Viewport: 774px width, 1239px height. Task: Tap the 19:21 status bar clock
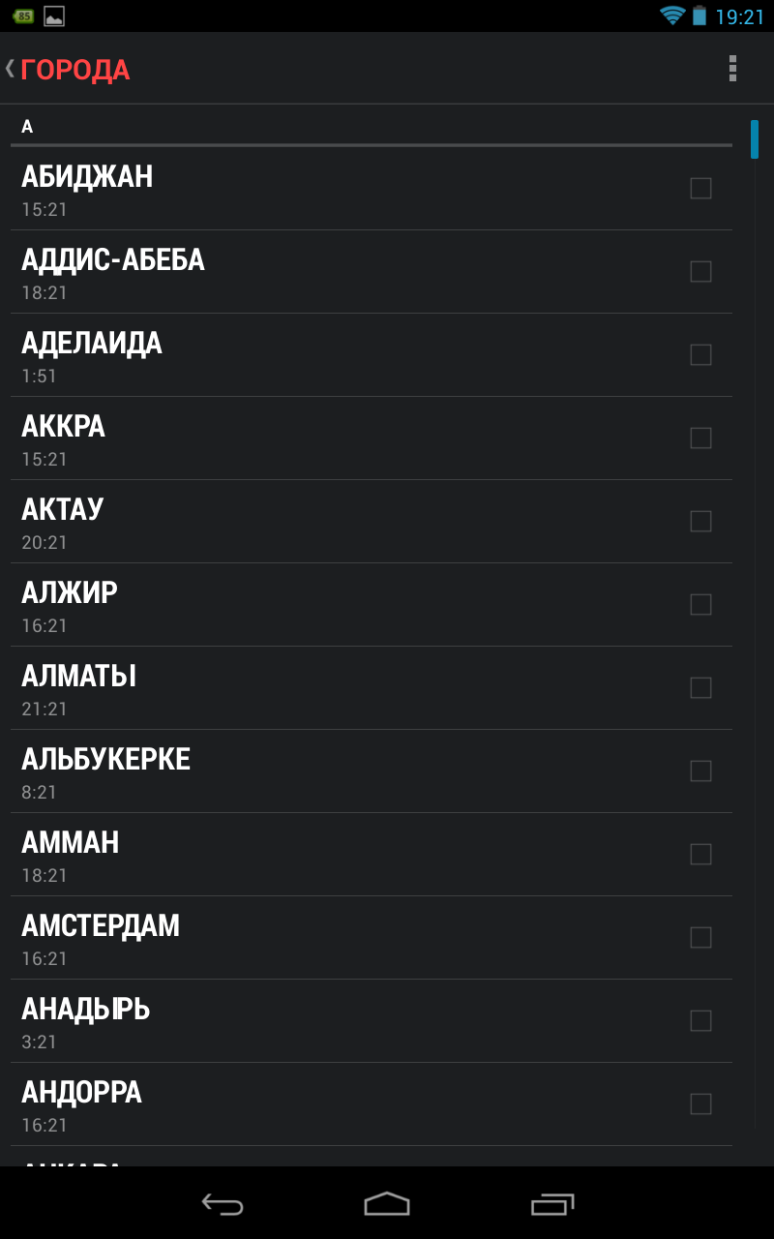click(x=740, y=17)
